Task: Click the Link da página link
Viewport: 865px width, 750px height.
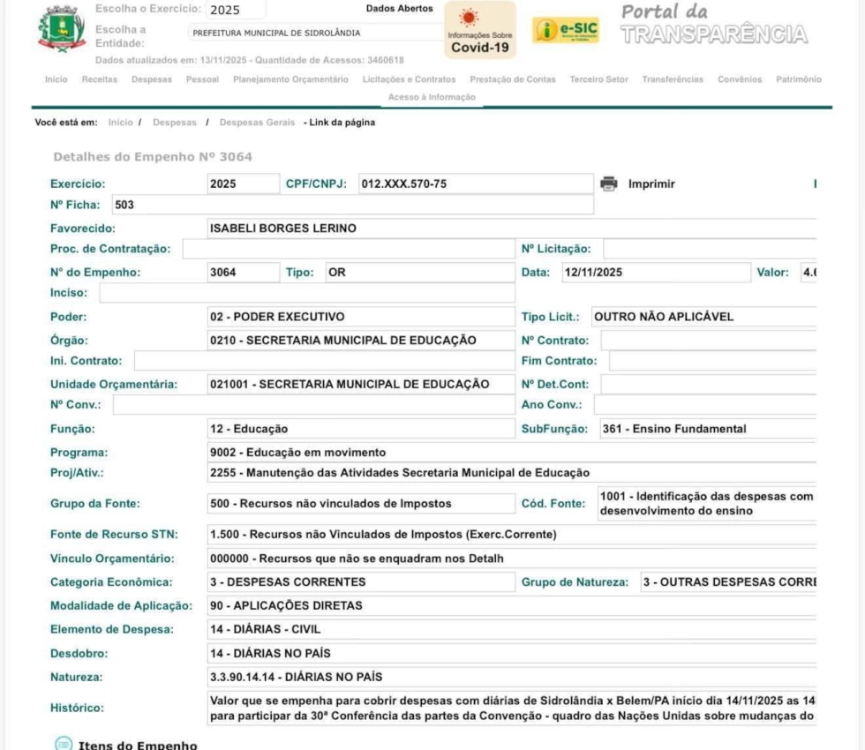Action: (342, 123)
